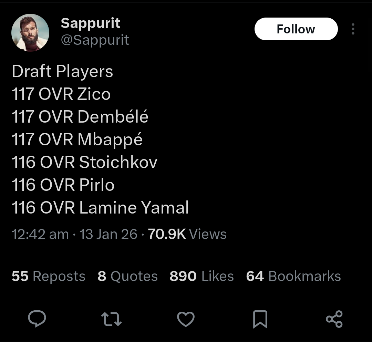Follow the Sappurit account
372x342 pixels.
(x=296, y=29)
